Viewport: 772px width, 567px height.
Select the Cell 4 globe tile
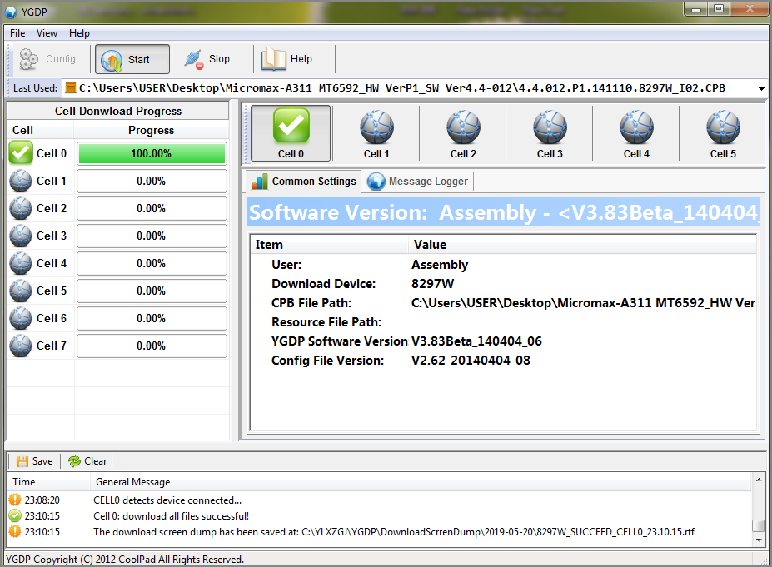point(636,133)
